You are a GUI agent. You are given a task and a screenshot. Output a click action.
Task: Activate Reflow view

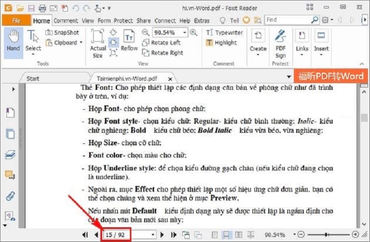pos(129,40)
